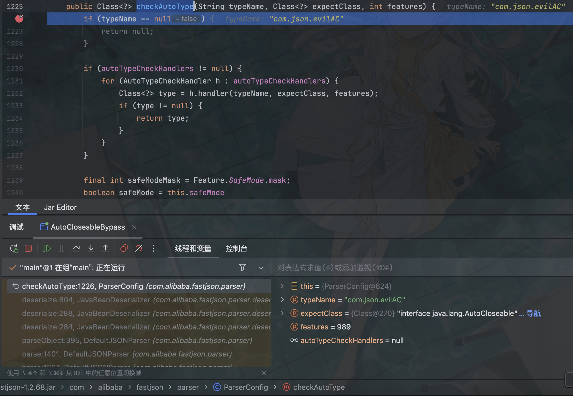573x396 pixels.
Task: Click the Step Into icon
Action: [x=91, y=248]
